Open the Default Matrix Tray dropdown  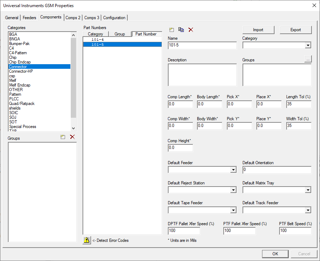(x=308, y=190)
